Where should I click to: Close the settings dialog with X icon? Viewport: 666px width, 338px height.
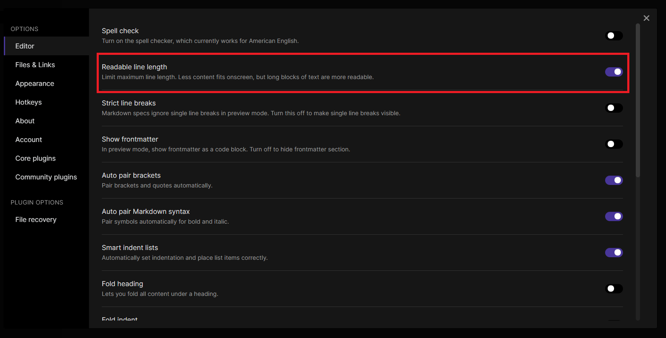(646, 18)
